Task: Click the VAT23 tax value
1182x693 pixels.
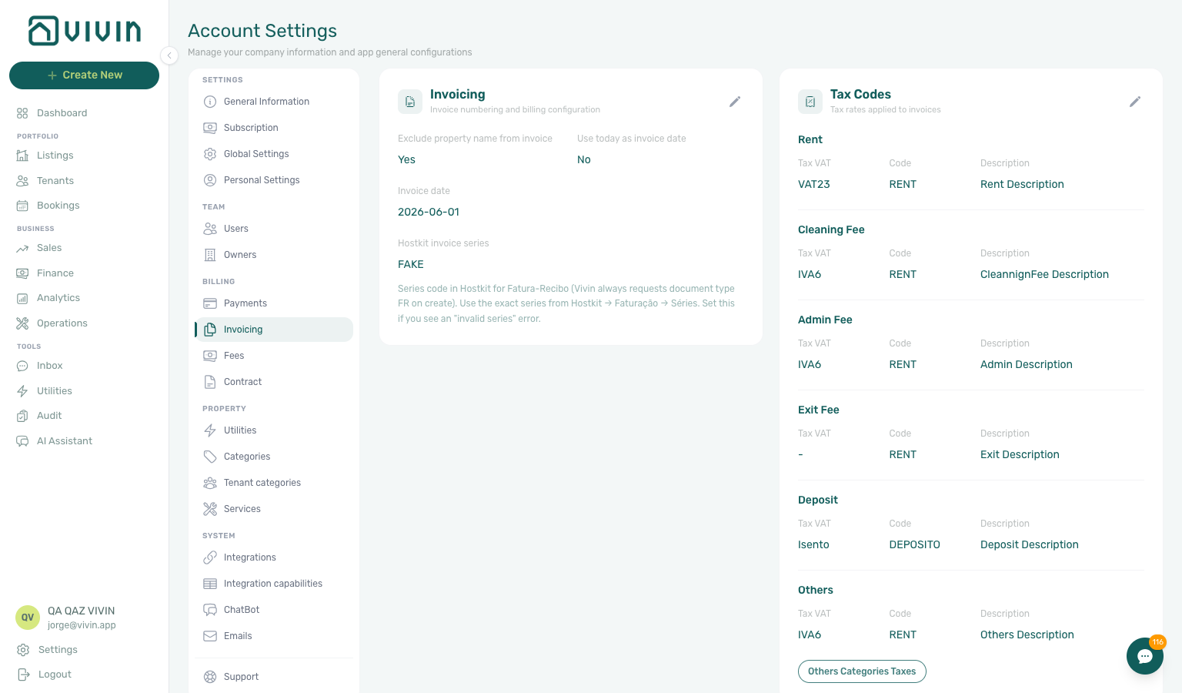Action: 814,185
